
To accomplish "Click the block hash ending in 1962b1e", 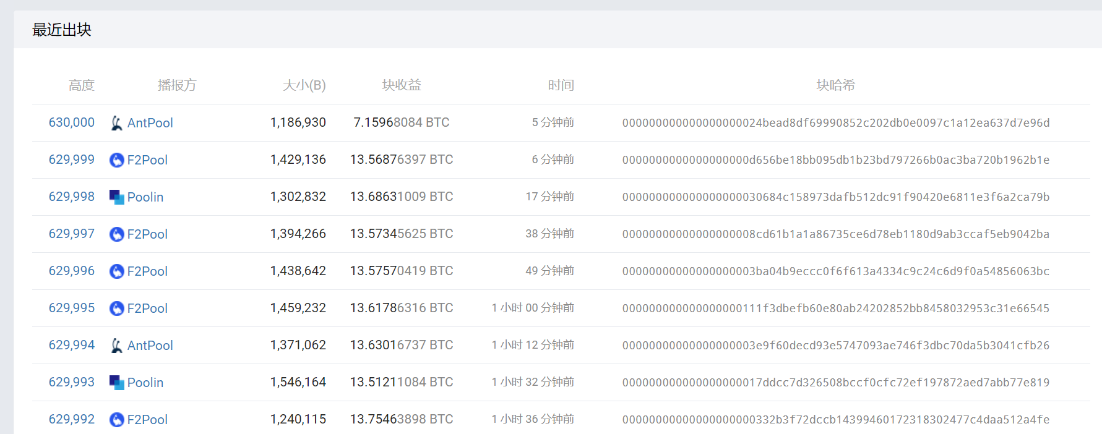I will pos(835,160).
